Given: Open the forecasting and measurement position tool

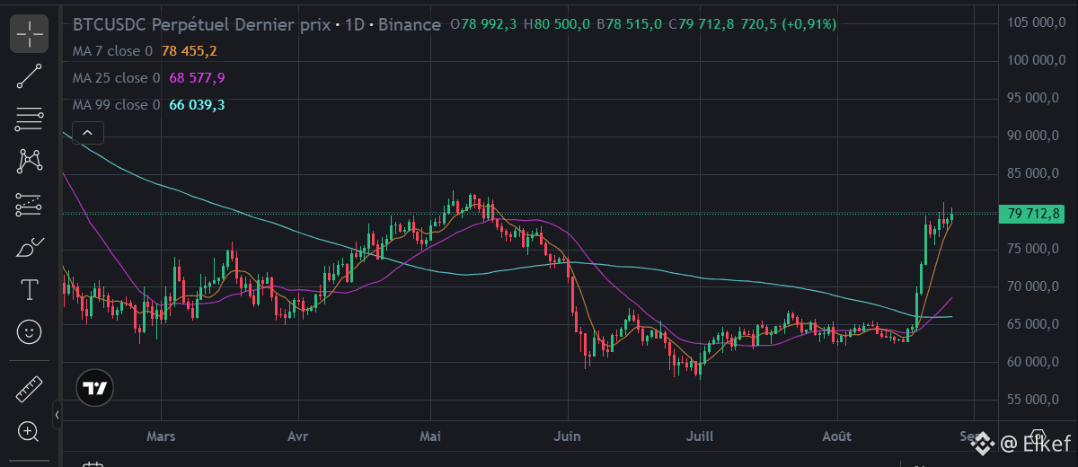Looking at the screenshot, I should click(x=30, y=205).
